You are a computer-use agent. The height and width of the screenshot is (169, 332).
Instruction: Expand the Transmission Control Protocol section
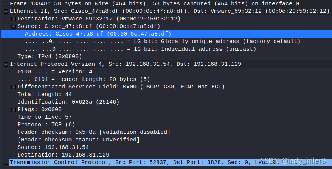coord(6,163)
